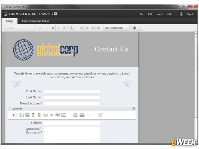
Task: Add a page break item
Action: [x=100, y=115]
